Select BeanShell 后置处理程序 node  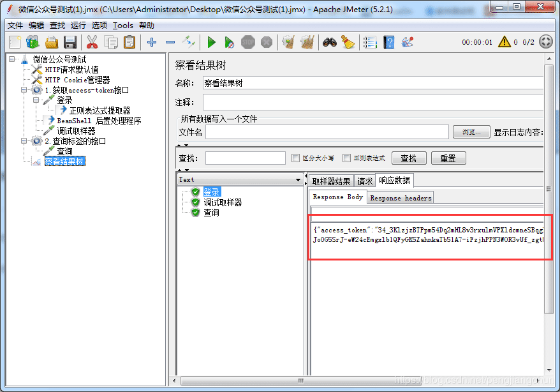coord(99,121)
